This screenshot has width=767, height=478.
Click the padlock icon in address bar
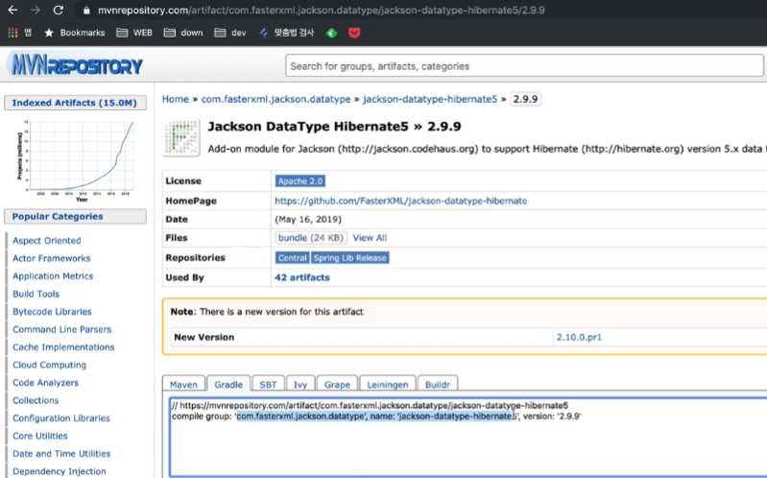tap(86, 11)
